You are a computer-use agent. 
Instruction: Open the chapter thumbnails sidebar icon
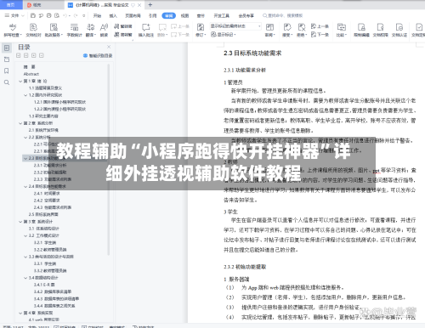click(7, 59)
